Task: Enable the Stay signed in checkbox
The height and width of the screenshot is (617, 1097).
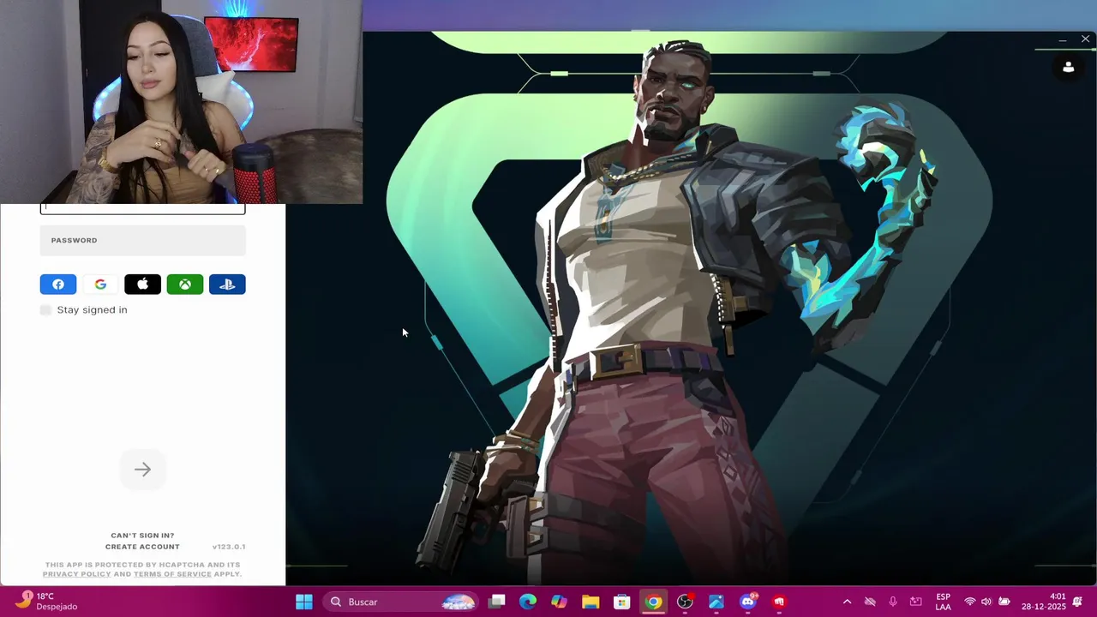Action: coord(45,309)
